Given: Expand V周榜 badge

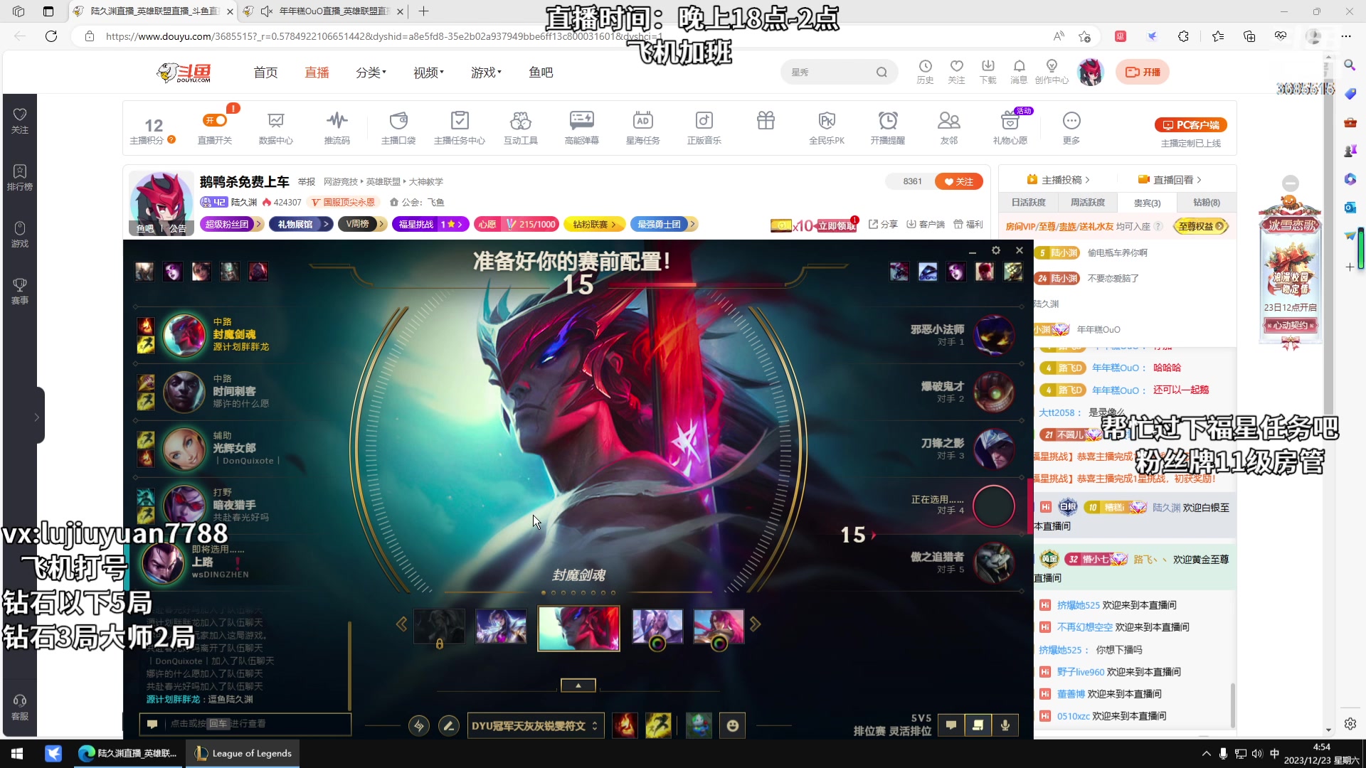Looking at the screenshot, I should (x=361, y=224).
